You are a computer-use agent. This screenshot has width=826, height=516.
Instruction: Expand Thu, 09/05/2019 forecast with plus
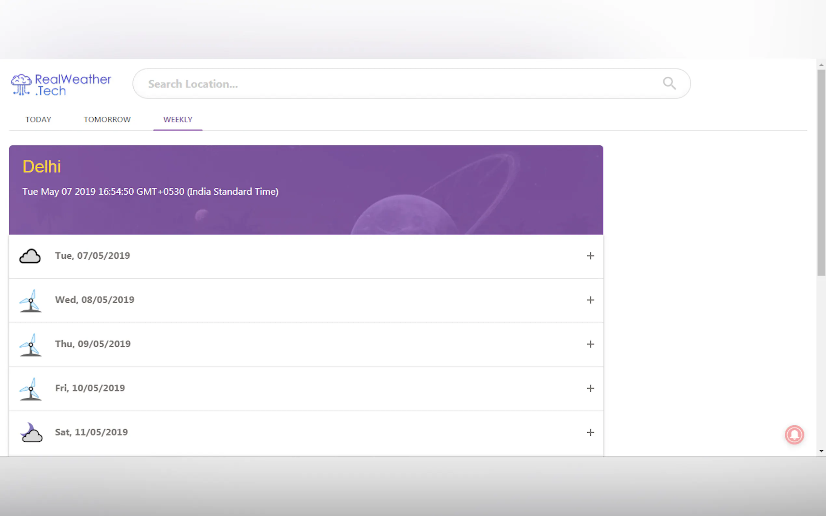(x=590, y=344)
